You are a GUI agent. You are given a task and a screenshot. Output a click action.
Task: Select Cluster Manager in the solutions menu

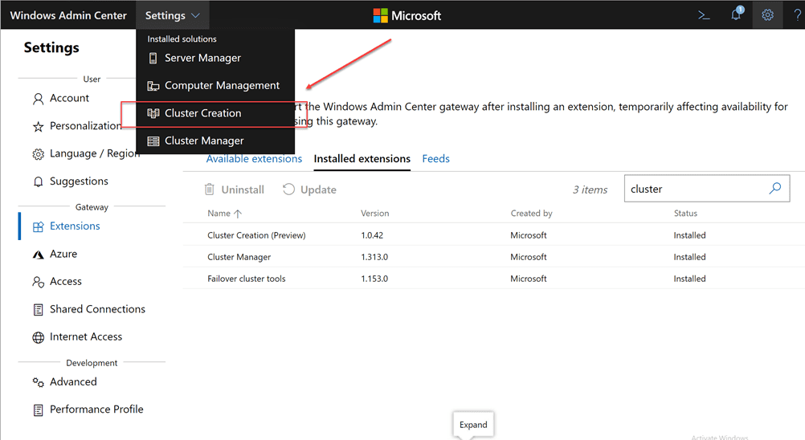click(x=204, y=141)
